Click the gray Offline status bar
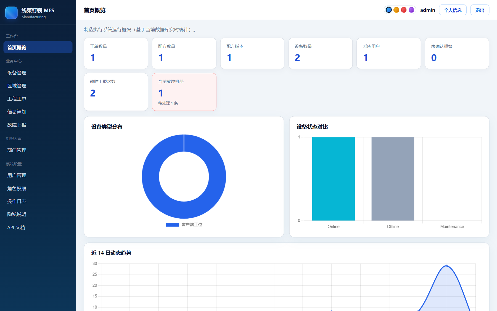 393,179
